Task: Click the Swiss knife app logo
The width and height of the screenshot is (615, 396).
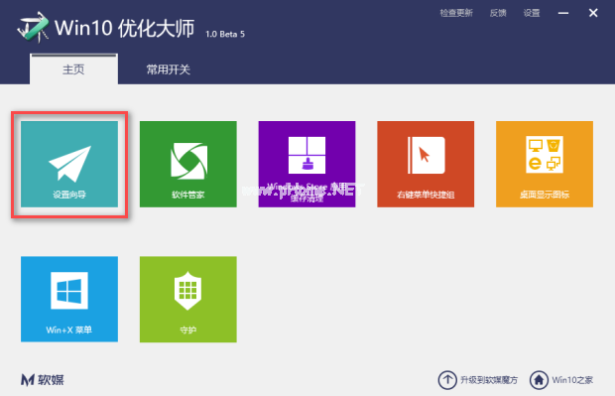Action: [33, 28]
